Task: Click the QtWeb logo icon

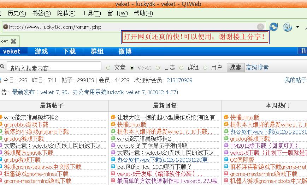Action: pos(288,27)
